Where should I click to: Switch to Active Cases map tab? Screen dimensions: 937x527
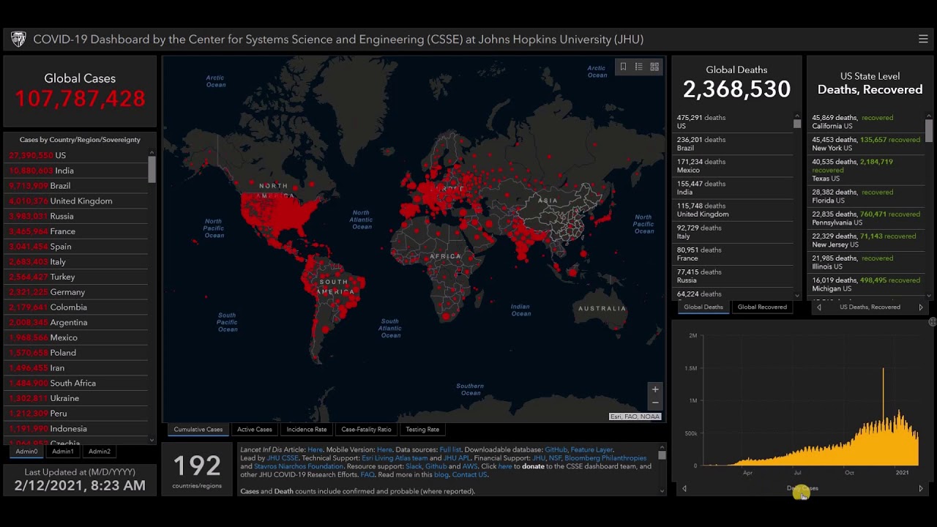tap(255, 430)
